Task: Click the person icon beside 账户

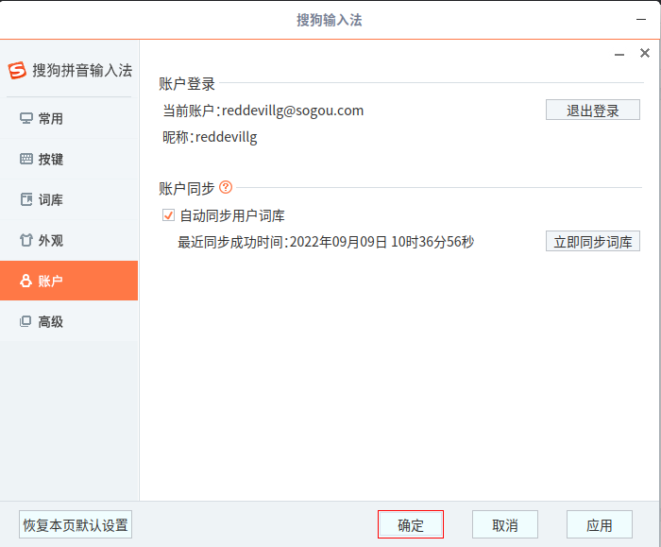Action: tap(26, 281)
